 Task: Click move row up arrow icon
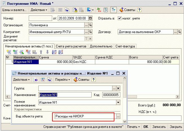[41, 52]
